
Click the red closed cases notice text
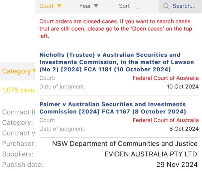point(116,29)
